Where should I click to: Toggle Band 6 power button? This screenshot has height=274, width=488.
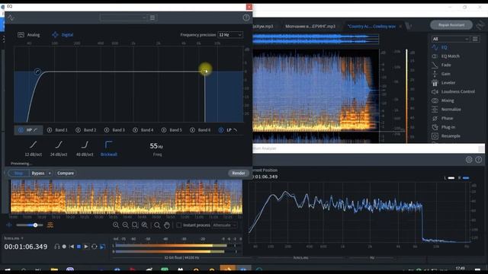[x=192, y=130]
